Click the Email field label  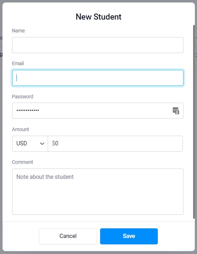point(18,63)
